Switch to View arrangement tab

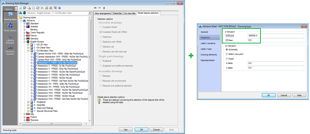(102, 13)
